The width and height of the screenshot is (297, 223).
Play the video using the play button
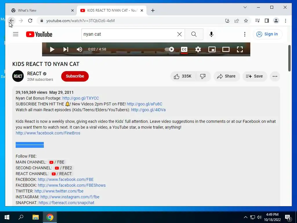point(52,49)
